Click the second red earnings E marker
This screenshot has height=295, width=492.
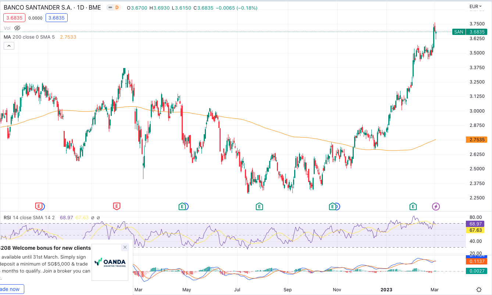(x=117, y=206)
